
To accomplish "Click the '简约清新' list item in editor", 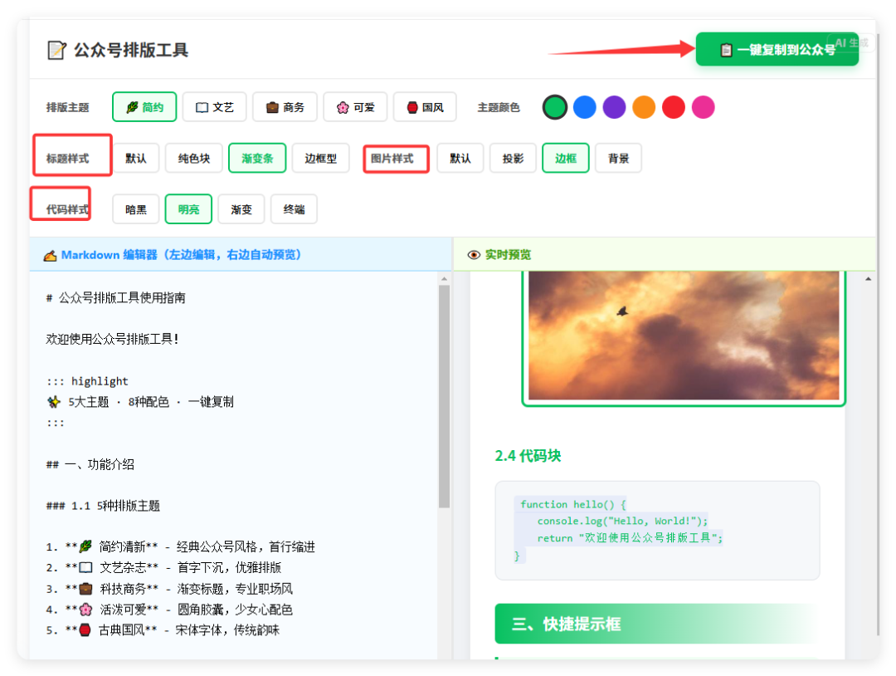I will pos(181,546).
